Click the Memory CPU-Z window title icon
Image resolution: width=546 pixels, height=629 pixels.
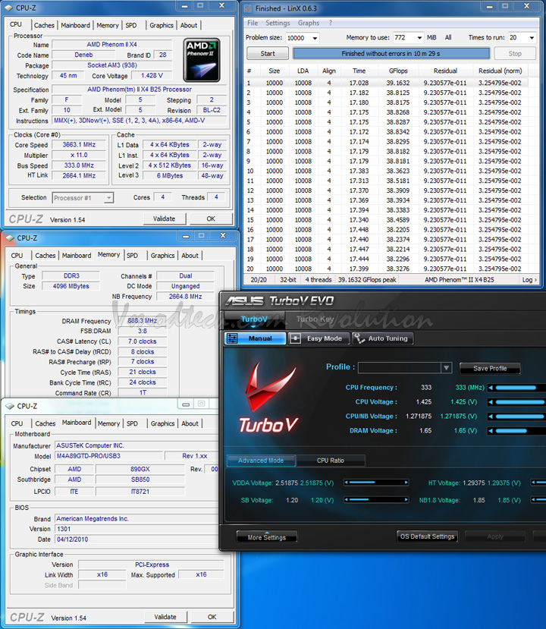coord(10,238)
